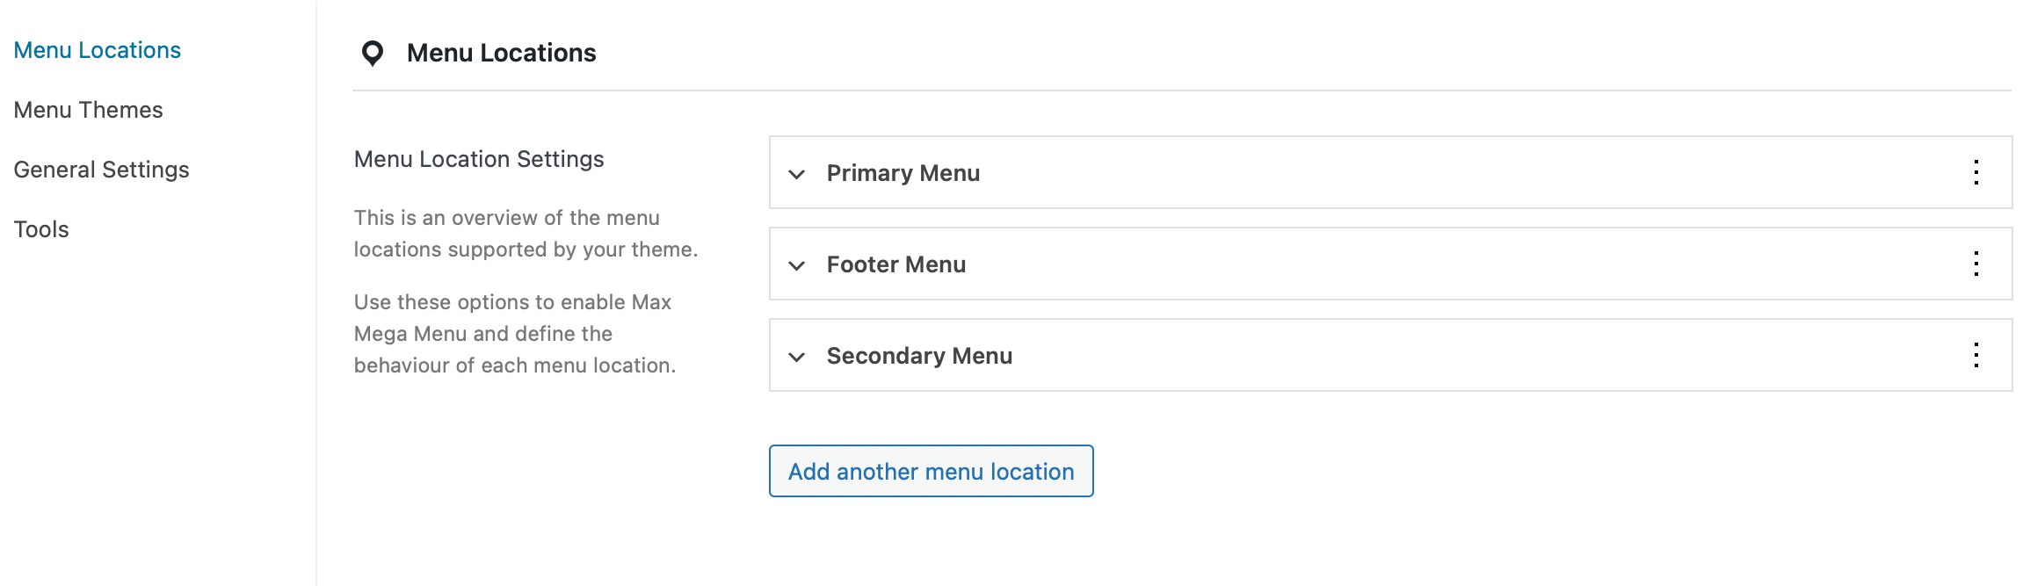Click the chevron icon next to Secondary Menu
The height and width of the screenshot is (586, 2030).
coord(796,357)
